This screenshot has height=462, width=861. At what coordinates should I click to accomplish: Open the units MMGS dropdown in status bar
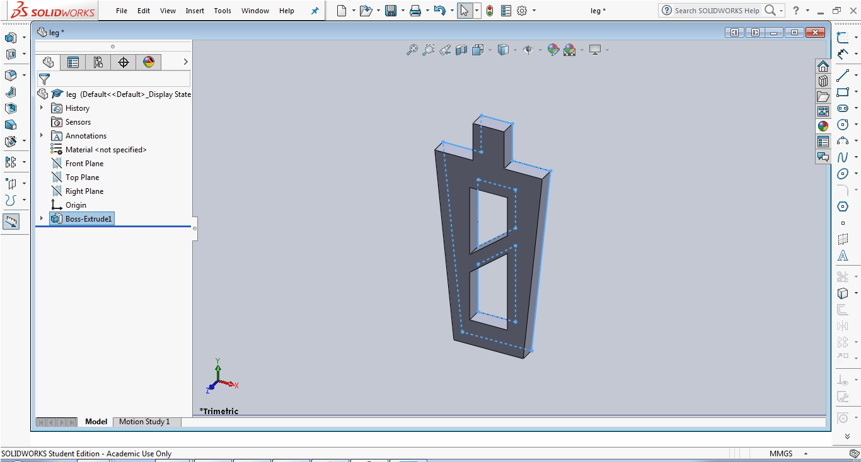click(806, 454)
